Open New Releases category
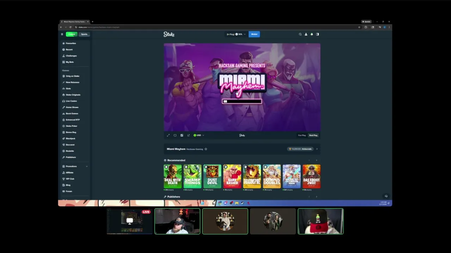Screen dimensions: 451x253 coord(71,82)
